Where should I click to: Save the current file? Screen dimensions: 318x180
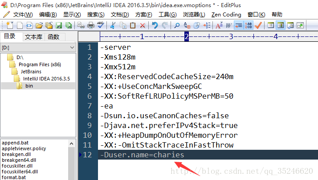[59, 25]
